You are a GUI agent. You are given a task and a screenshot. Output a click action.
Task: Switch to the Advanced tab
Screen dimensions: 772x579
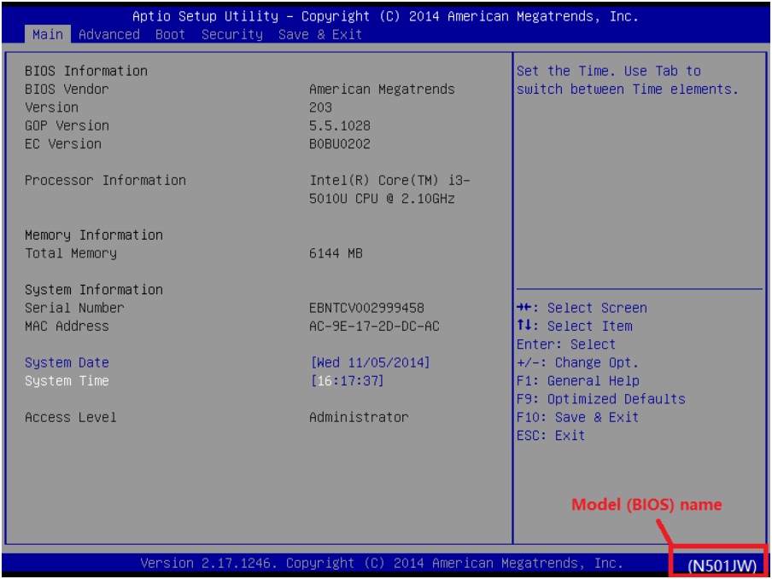click(x=108, y=34)
